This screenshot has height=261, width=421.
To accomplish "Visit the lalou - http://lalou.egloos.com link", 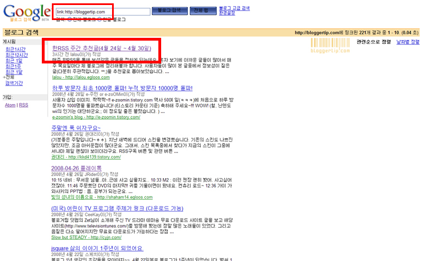I will click(x=81, y=77).
